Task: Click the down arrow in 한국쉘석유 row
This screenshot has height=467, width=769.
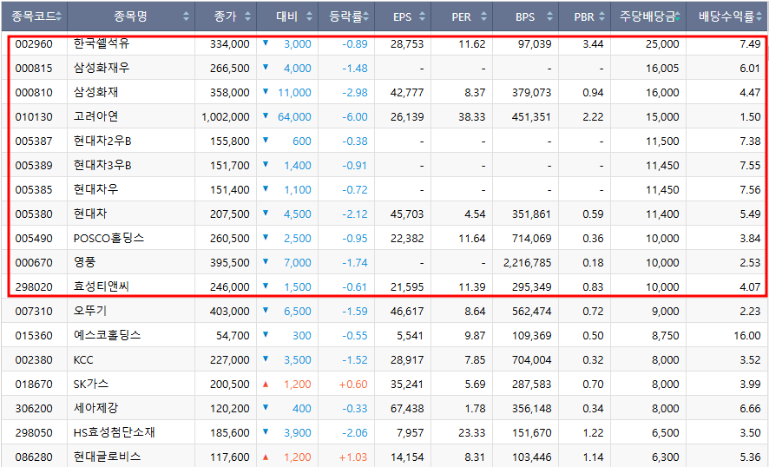Action: (266, 43)
